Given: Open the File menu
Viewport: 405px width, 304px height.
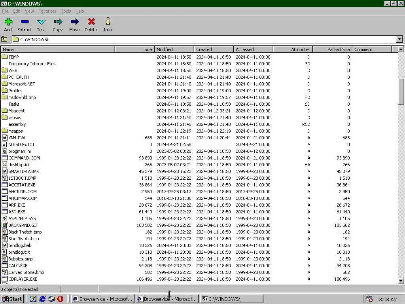Looking at the screenshot, I should coord(5,11).
